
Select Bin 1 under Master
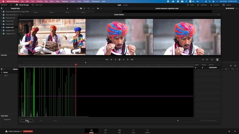point(6,76)
